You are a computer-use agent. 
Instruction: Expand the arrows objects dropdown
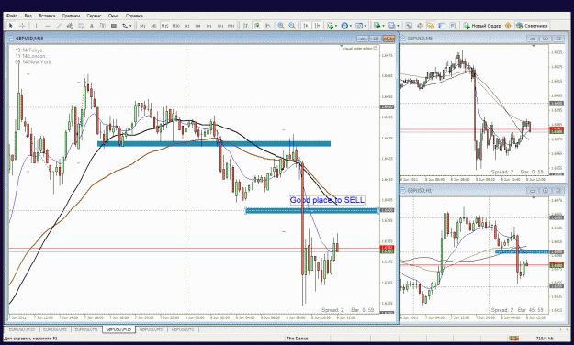pos(130,26)
